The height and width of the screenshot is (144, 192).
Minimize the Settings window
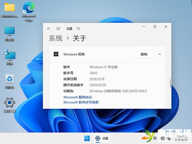coord(144,27)
